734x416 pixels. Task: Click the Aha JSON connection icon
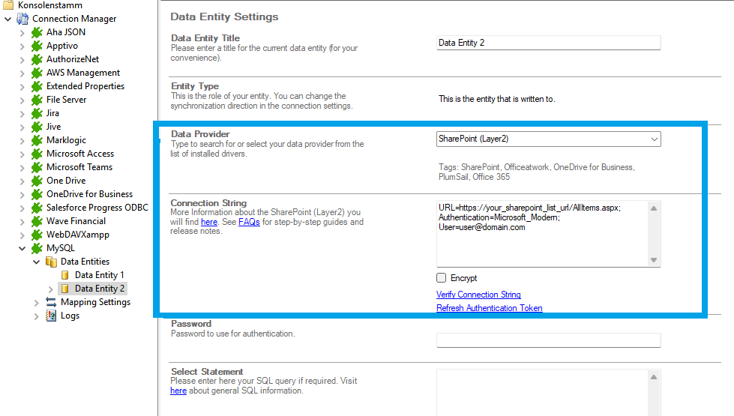pos(37,32)
